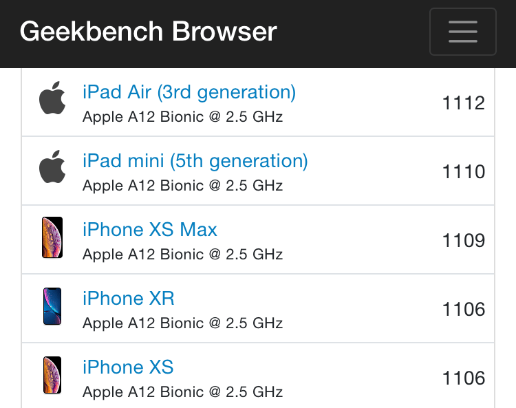Screen dimensions: 516x408
Task: Click the blue iPhone XR thumbnail
Action: tap(52, 306)
